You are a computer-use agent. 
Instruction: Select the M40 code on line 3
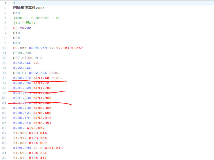[x=16, y=13]
